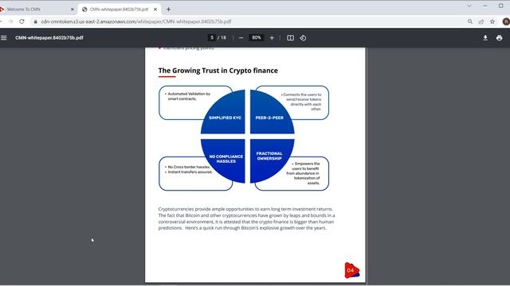Screen dimensions: 510x286
Task: Click the PDF title CMN-whitepaper.8402b75b.pdf
Action: (49, 38)
